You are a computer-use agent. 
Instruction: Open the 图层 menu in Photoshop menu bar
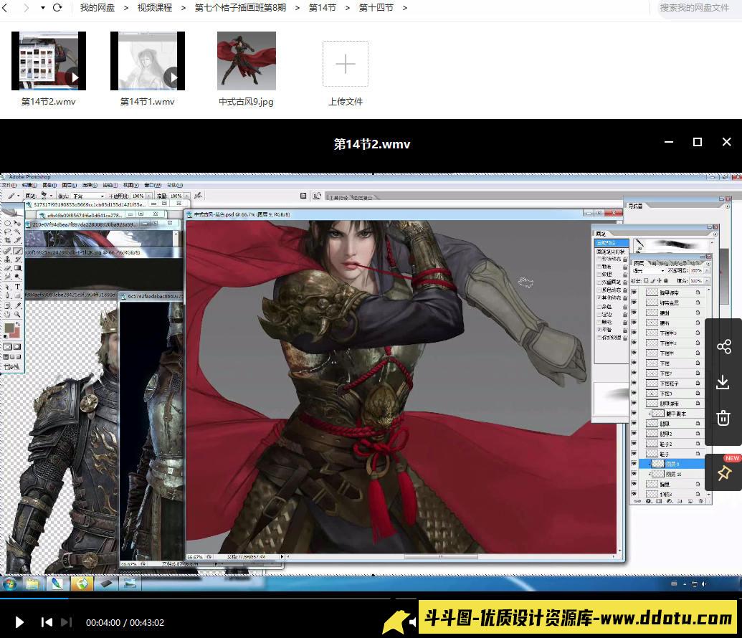70,185
